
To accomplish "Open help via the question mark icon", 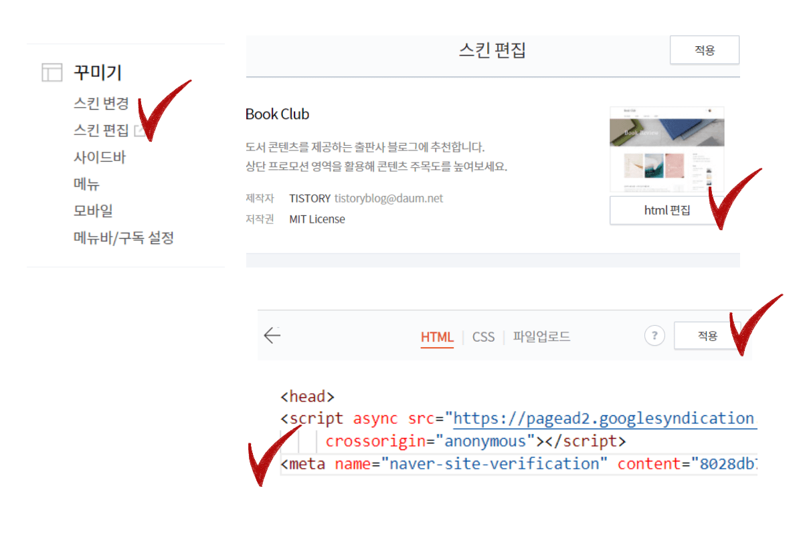I will 654,336.
